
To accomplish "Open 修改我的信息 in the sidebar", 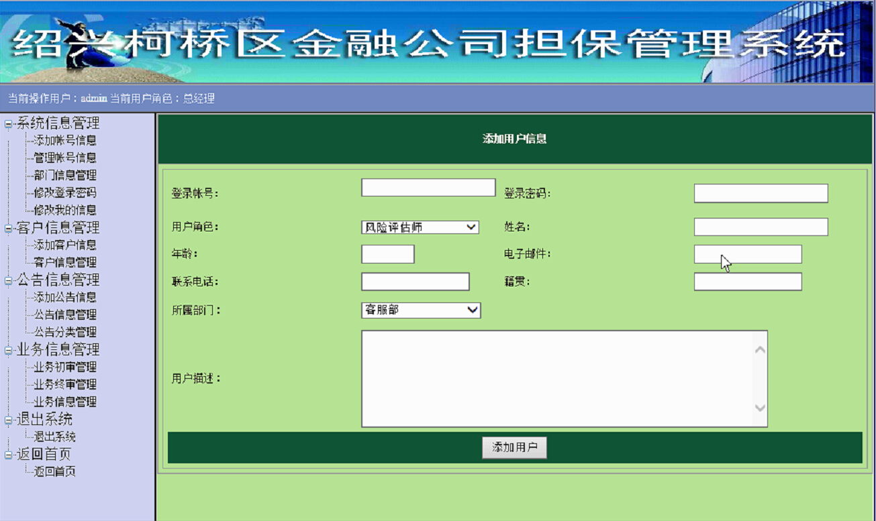I will pos(65,211).
